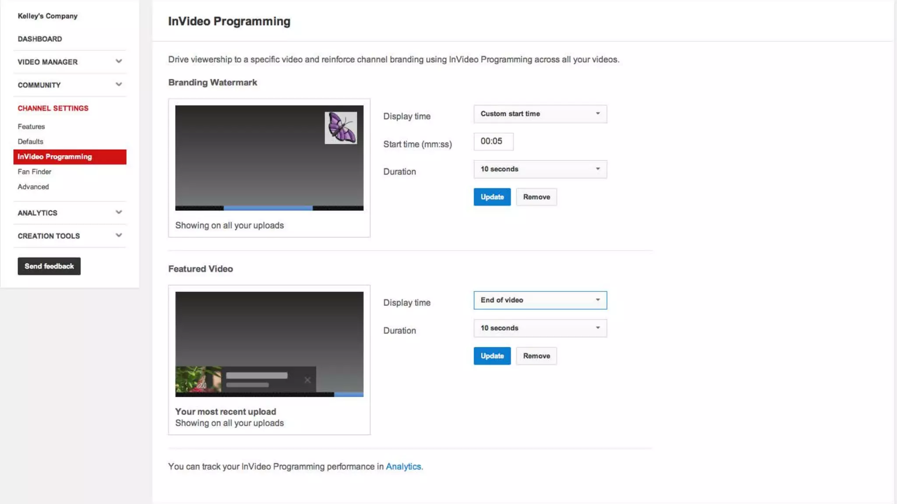897x504 pixels.
Task: Click the Start time 00:05 field
Action: (x=493, y=141)
